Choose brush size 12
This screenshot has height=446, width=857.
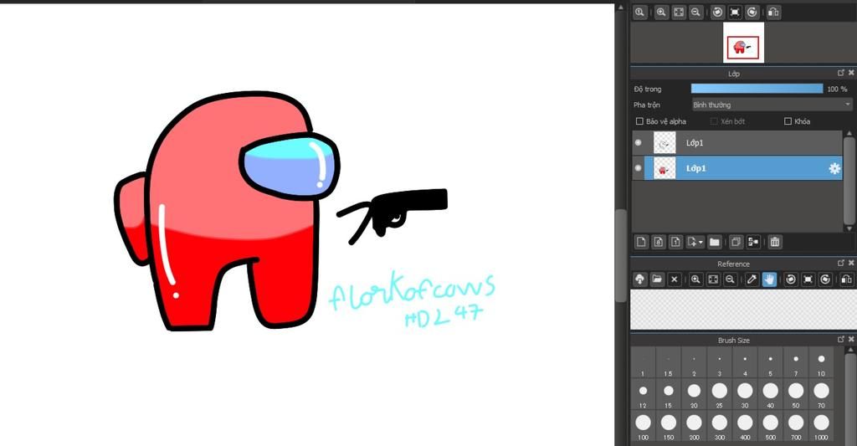click(x=643, y=395)
